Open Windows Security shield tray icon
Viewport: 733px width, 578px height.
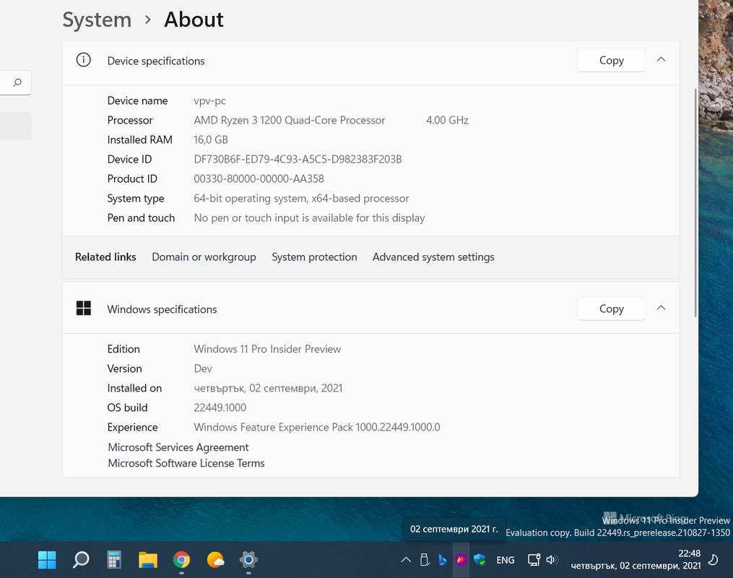pos(480,560)
